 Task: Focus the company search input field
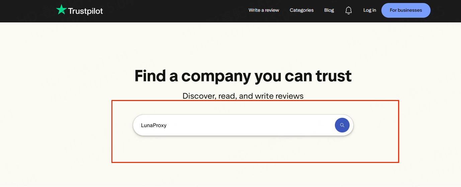(x=234, y=125)
